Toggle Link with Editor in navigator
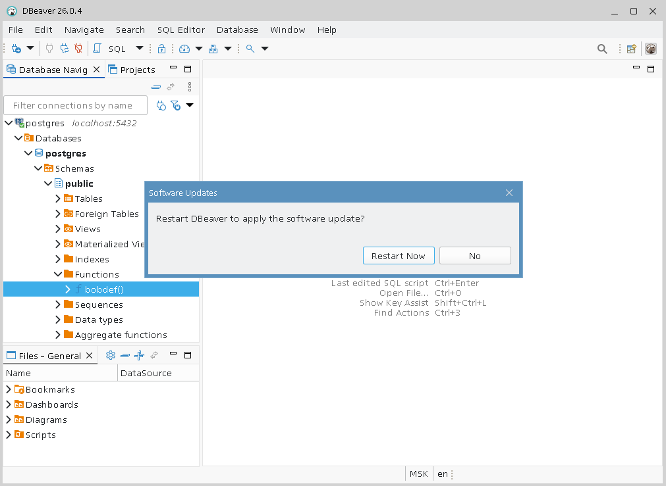This screenshot has width=666, height=486. (x=171, y=87)
